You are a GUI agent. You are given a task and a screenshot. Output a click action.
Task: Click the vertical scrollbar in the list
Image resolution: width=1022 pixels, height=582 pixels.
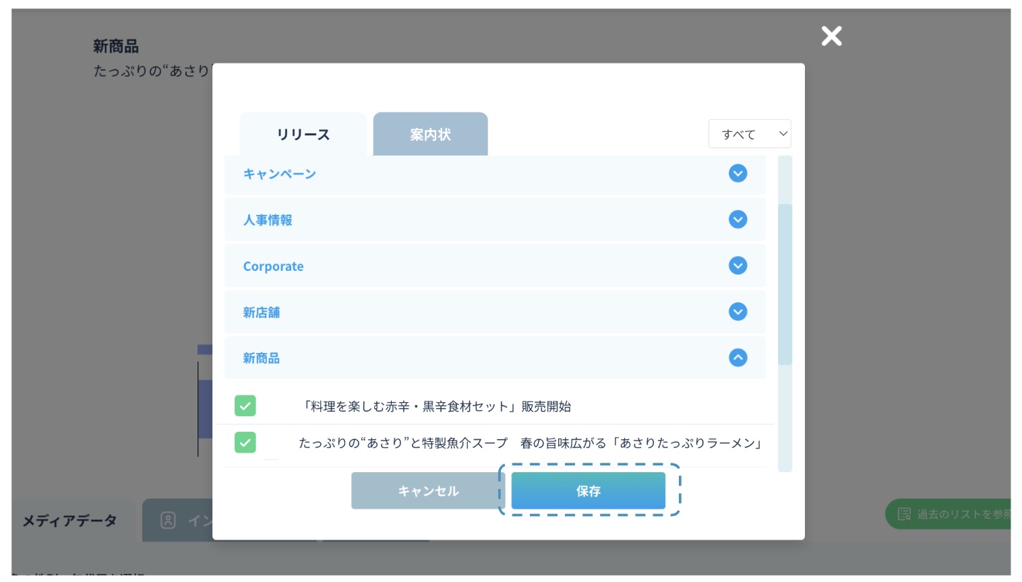pyautogui.click(x=785, y=284)
